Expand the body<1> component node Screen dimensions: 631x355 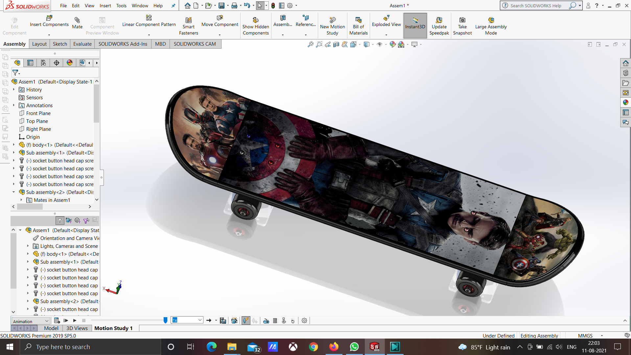(14, 145)
